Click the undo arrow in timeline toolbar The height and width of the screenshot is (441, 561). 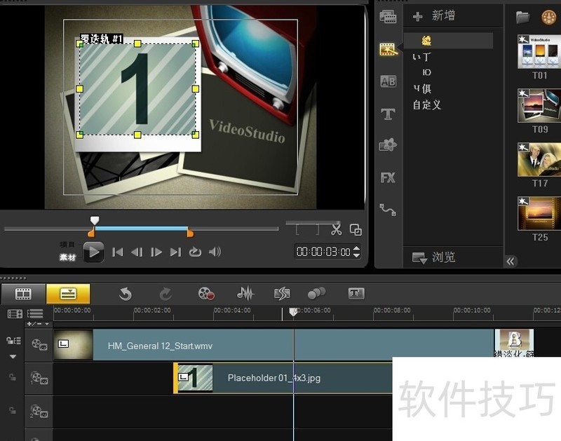tap(126, 294)
